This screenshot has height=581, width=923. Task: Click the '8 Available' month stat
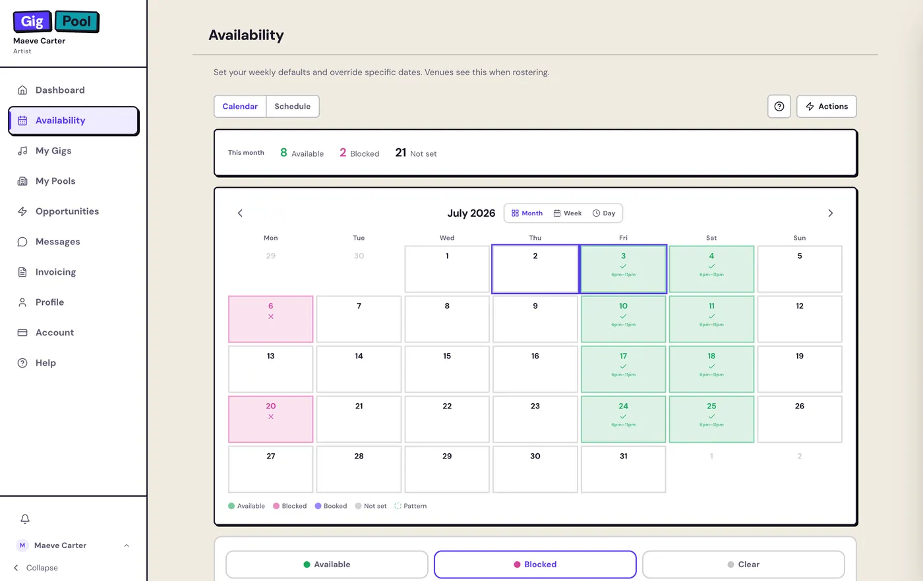(302, 153)
